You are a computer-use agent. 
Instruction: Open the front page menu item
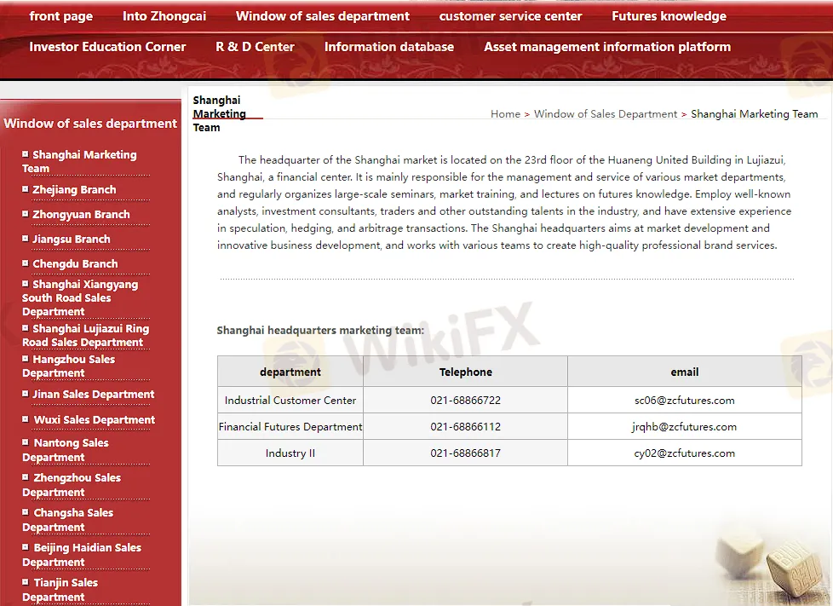point(60,16)
